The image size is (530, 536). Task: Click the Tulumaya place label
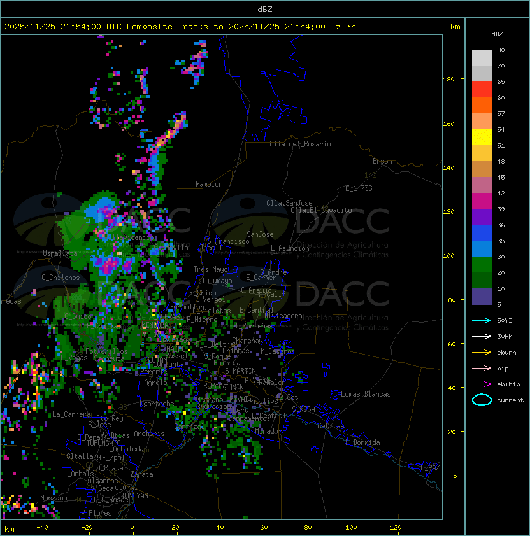tap(217, 281)
